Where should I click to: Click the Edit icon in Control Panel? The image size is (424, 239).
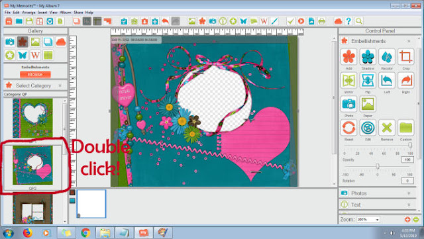(368, 128)
